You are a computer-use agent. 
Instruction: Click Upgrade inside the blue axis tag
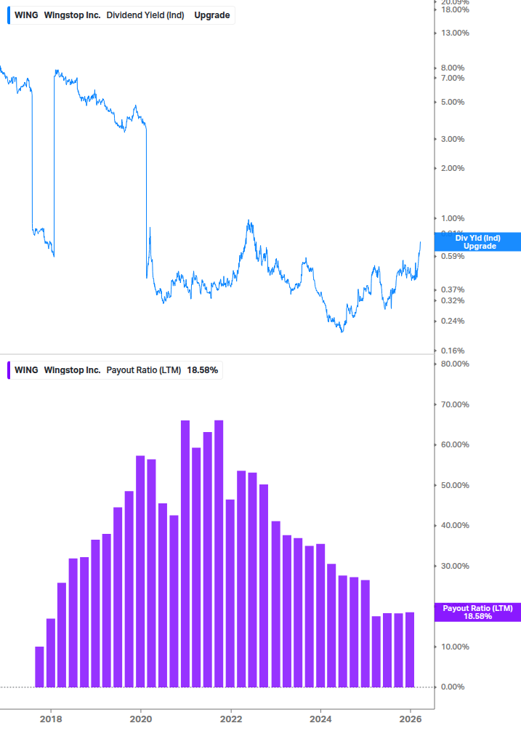coord(477,247)
